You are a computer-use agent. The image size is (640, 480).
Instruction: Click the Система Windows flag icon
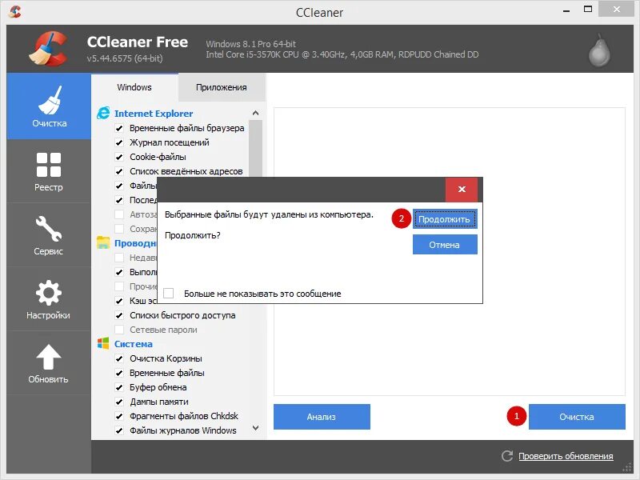click(x=103, y=343)
